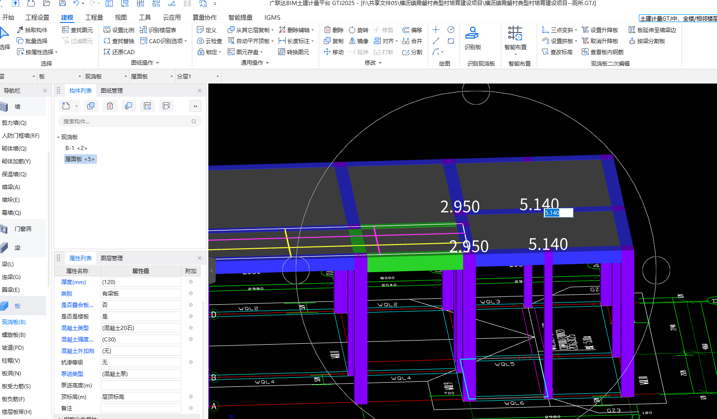Screen dimensions: 717x419
Task: Select the rectangle draw tool
Action: (451, 41)
